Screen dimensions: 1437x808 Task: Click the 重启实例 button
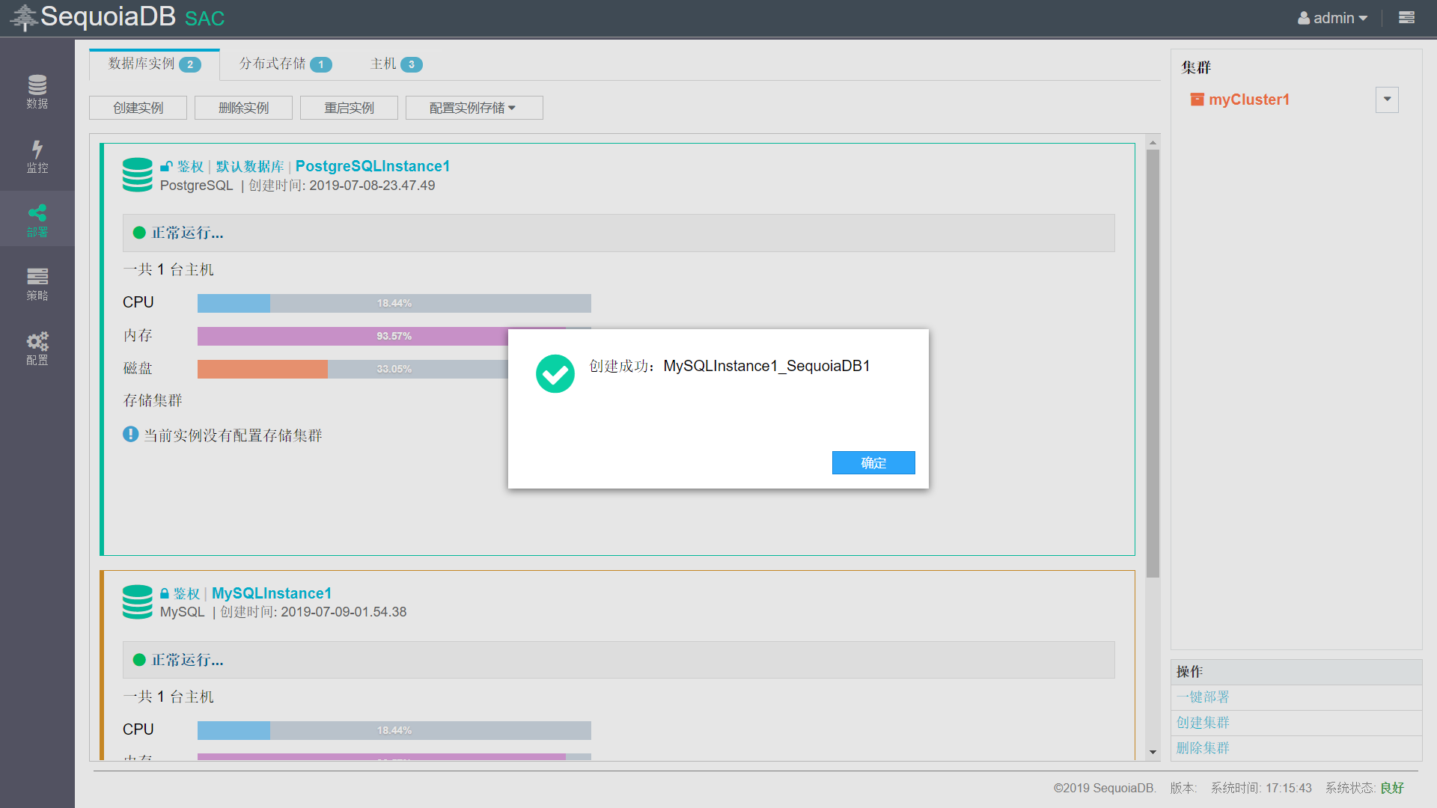click(349, 108)
